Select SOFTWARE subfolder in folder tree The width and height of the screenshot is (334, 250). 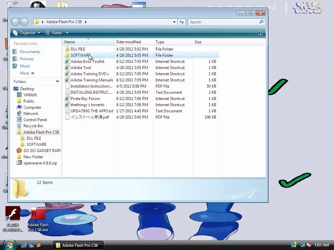[36, 144]
